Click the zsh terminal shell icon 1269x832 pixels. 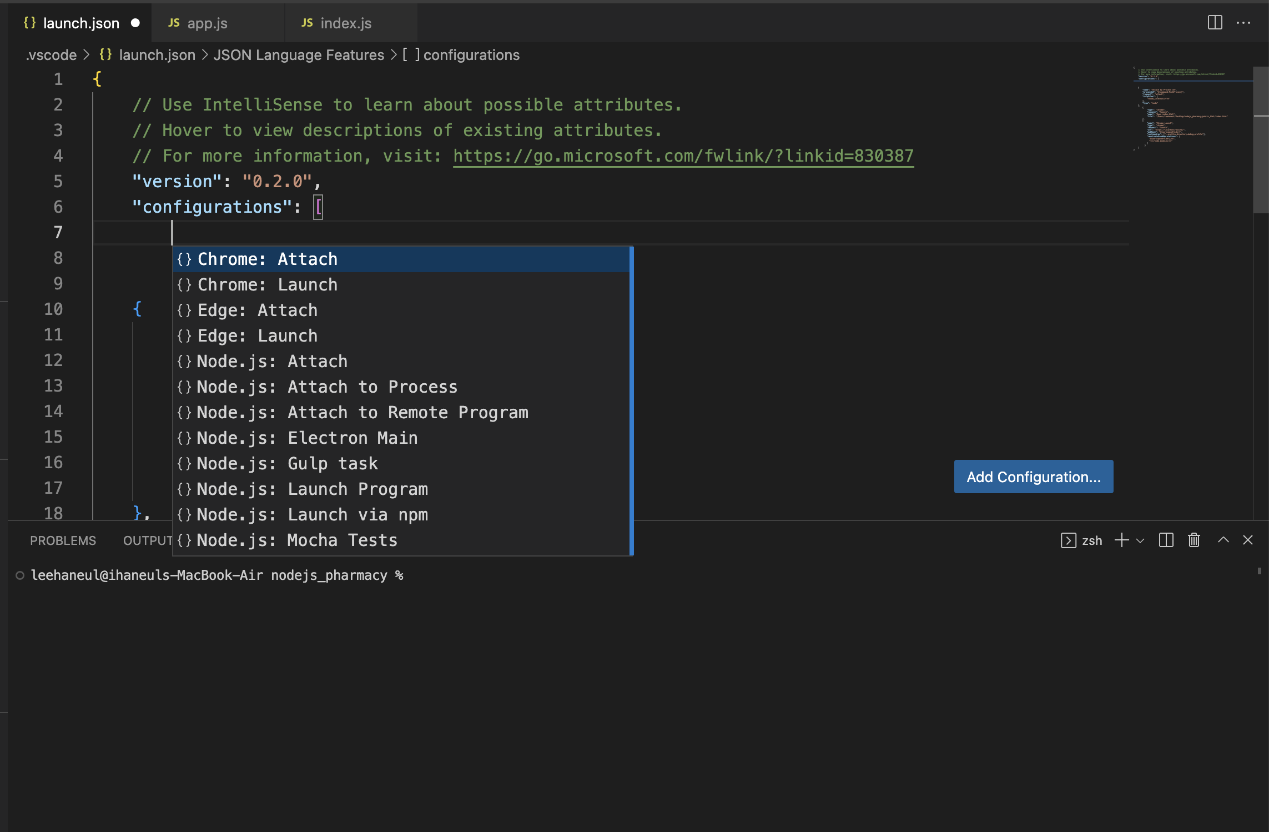pyautogui.click(x=1068, y=540)
